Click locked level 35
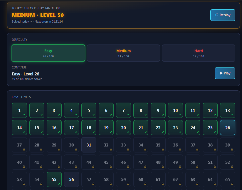This screenshot has width=242, height=190. coord(158,145)
